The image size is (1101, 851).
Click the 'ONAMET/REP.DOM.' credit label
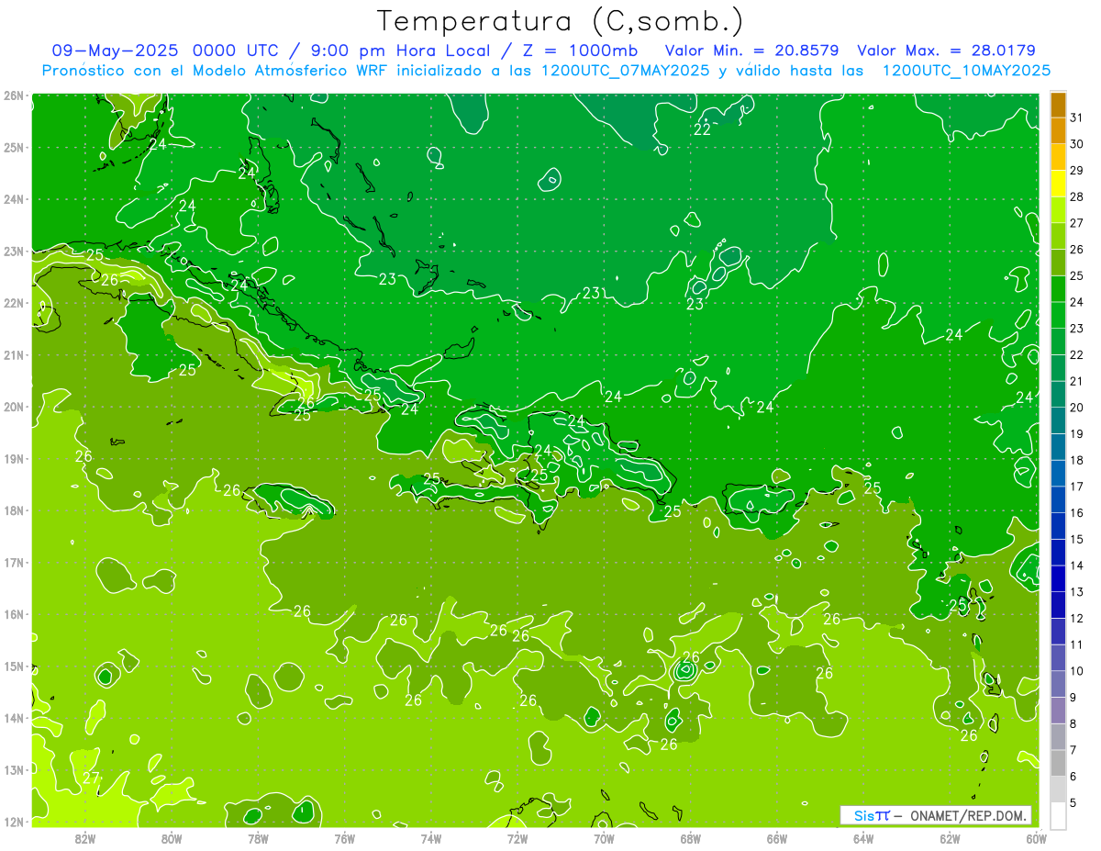click(x=969, y=815)
